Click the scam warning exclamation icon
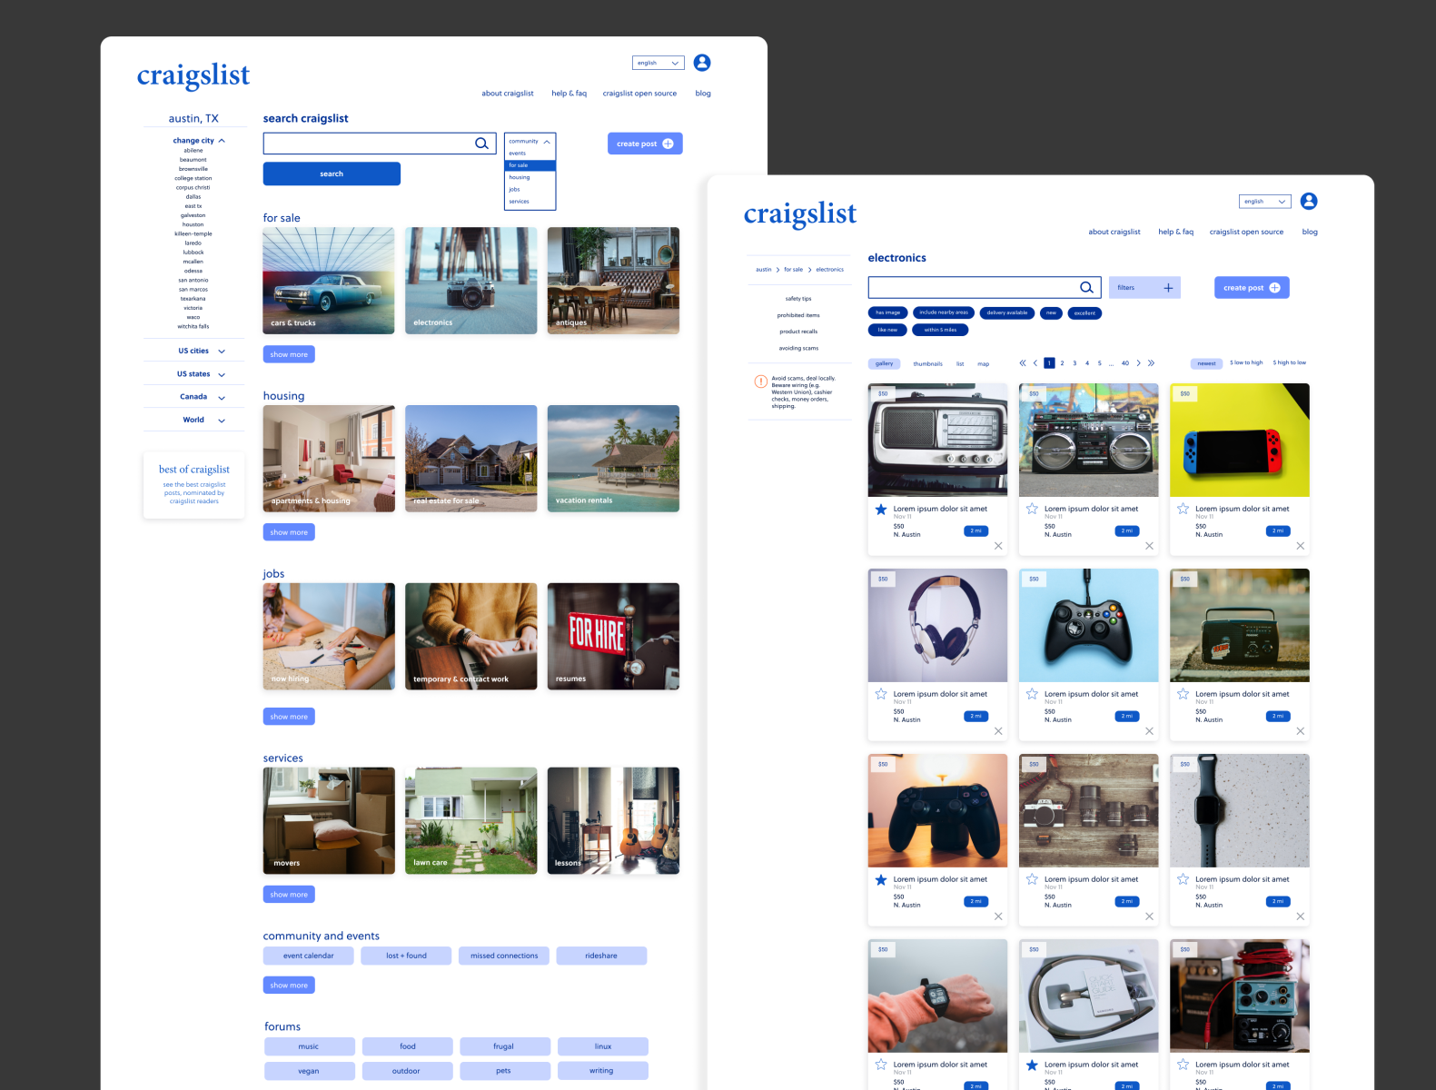The image size is (1436, 1090). pyautogui.click(x=761, y=381)
